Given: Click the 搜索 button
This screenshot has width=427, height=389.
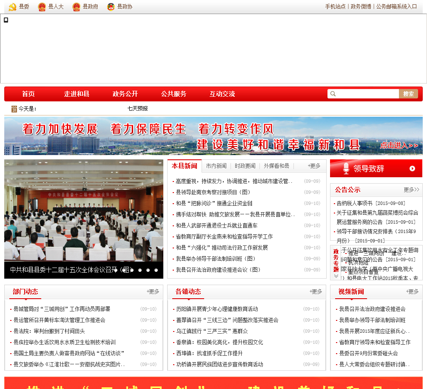Looking at the screenshot, I should tap(408, 94).
